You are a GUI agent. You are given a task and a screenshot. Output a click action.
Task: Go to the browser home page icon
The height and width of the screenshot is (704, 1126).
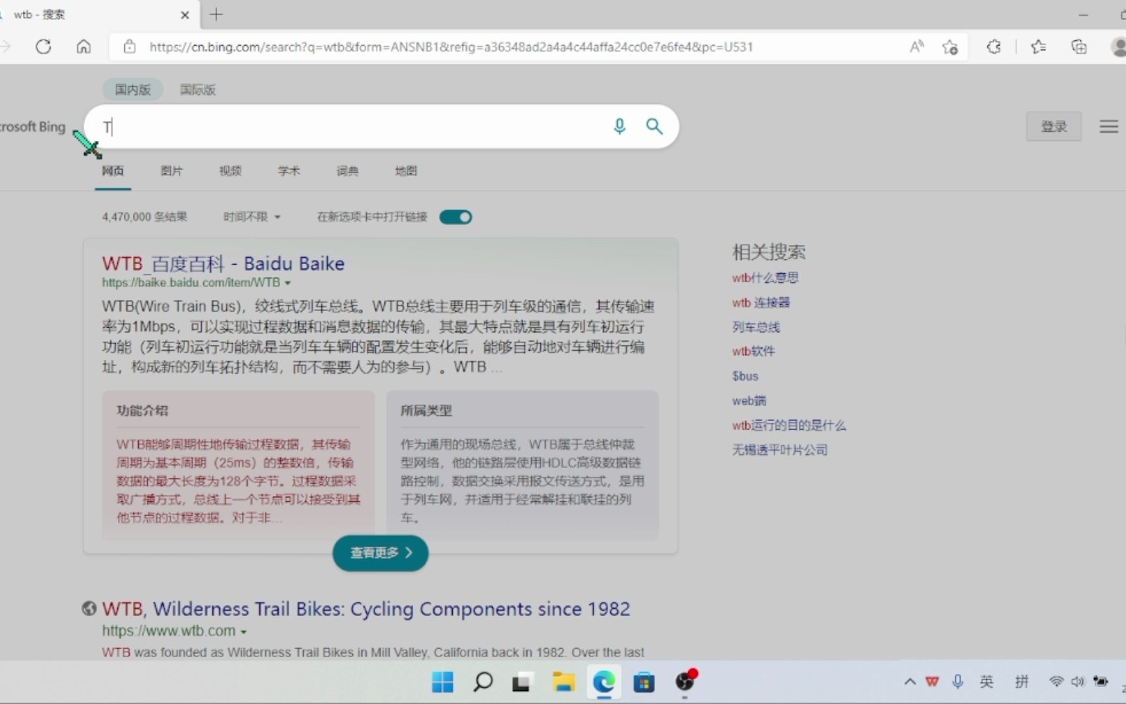(x=83, y=47)
